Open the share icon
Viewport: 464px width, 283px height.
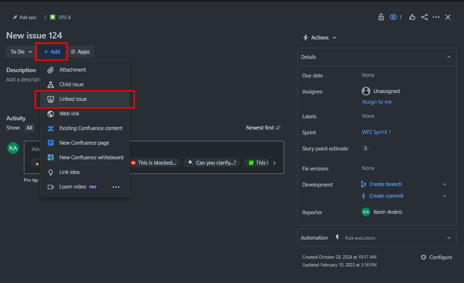(x=425, y=17)
